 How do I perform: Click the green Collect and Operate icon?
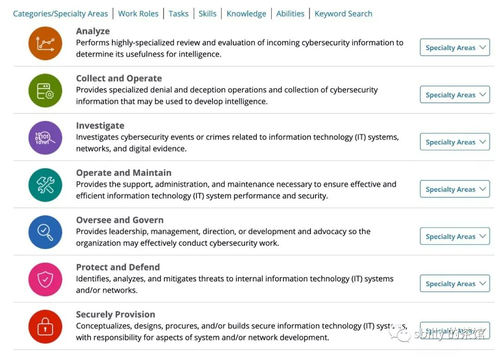45,90
